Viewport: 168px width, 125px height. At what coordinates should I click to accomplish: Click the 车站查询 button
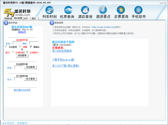(31, 67)
